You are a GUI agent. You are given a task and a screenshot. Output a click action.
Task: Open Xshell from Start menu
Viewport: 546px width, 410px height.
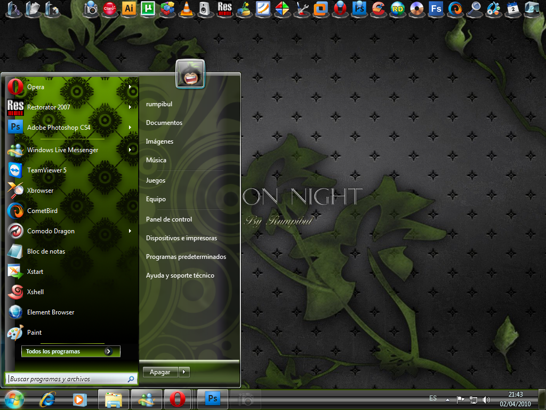72,292
